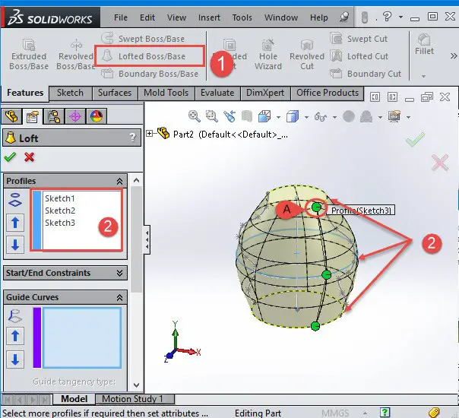Open the ConfigurationManager tab
Image resolution: width=459 pixels, height=418 pixels.
(54, 116)
